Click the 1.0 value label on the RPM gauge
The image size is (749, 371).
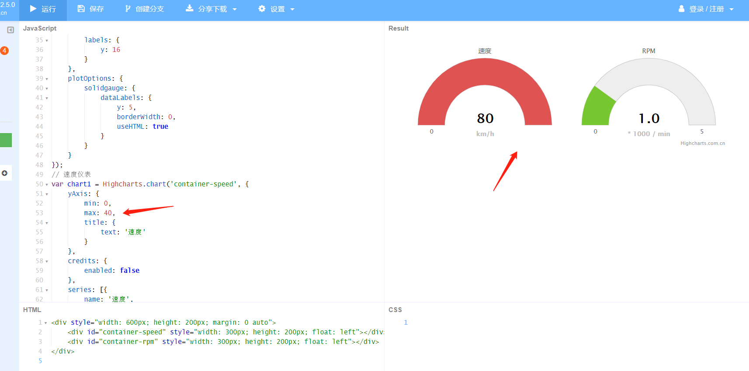point(649,118)
